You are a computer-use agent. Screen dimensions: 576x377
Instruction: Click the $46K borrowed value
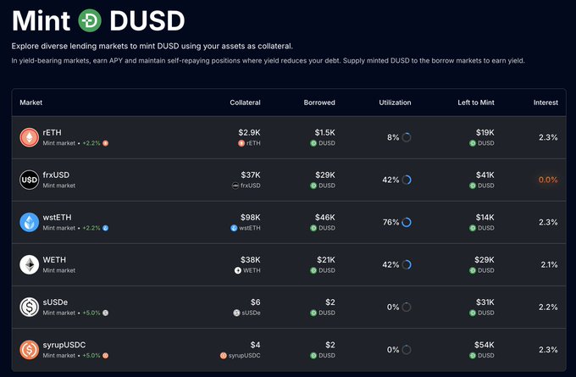pos(324,218)
